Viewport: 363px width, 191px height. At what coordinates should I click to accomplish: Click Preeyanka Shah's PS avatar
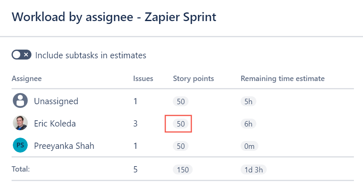coord(20,146)
